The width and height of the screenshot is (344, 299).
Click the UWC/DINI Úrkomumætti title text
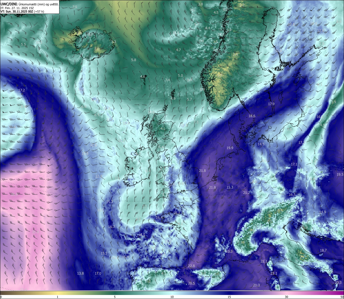coord(29,4)
